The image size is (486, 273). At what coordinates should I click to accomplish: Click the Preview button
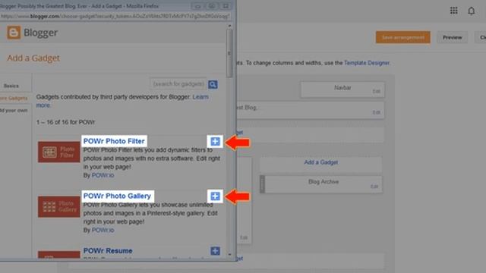point(453,37)
